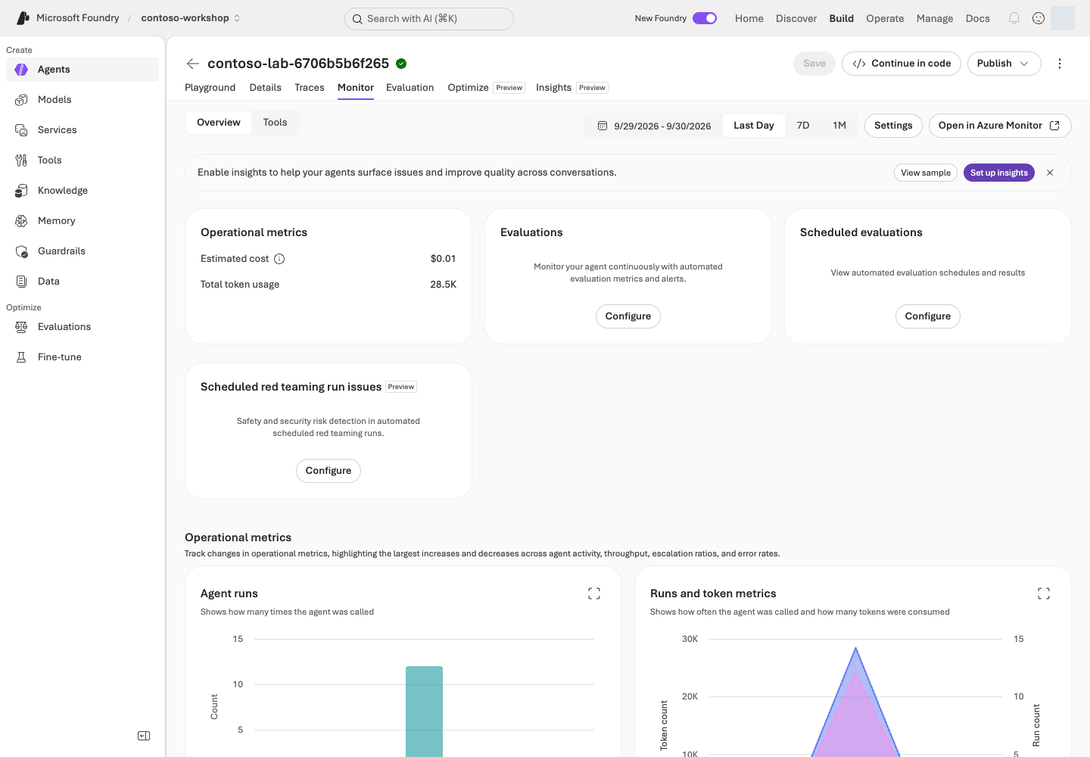
Task: Select the Last Day time range
Action: [x=754, y=126]
